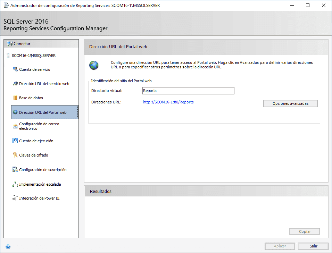
Task: Click the Copiar button
Action: tap(305, 231)
